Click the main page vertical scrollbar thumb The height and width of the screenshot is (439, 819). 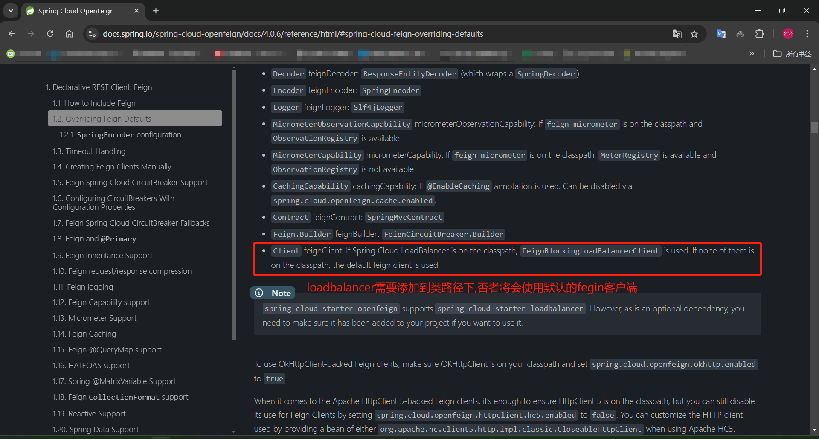click(x=814, y=128)
